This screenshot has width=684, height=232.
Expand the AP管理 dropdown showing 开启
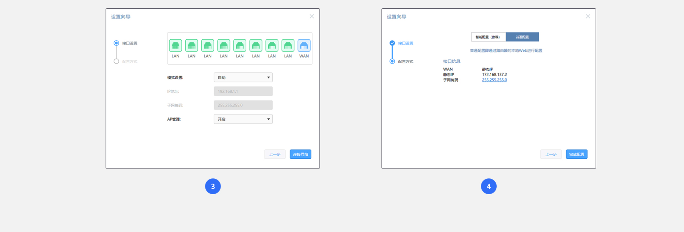click(x=243, y=119)
